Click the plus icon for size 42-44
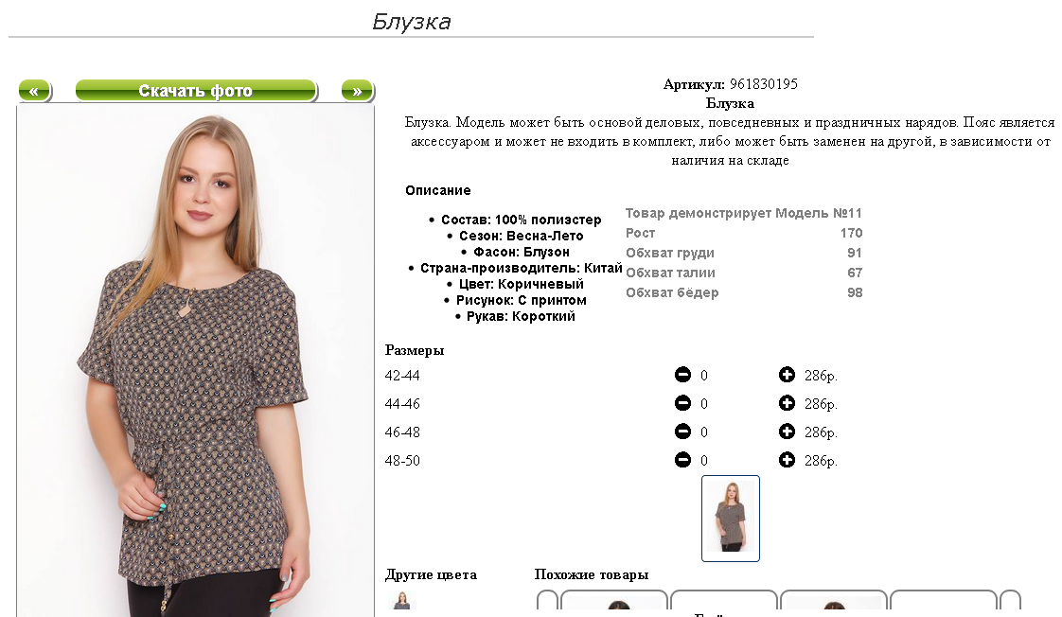Image resolution: width=1062 pixels, height=617 pixels. (x=787, y=375)
